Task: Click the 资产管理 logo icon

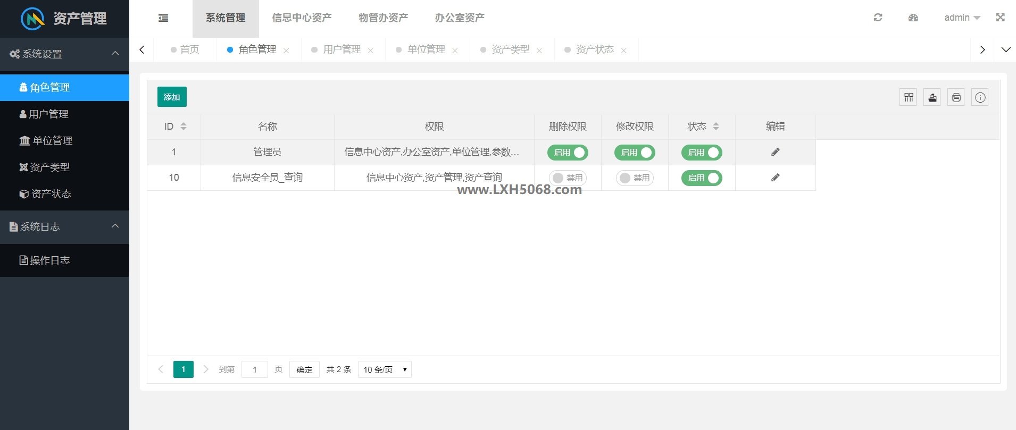Action: pos(32,19)
